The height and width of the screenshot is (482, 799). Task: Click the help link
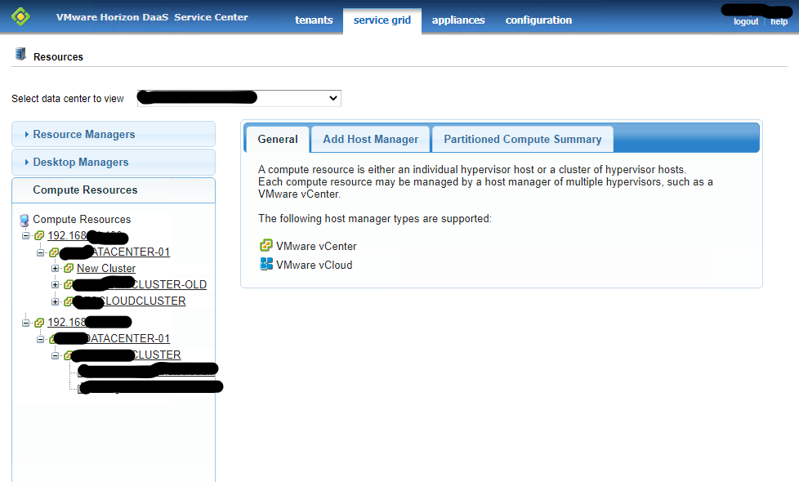(x=779, y=21)
